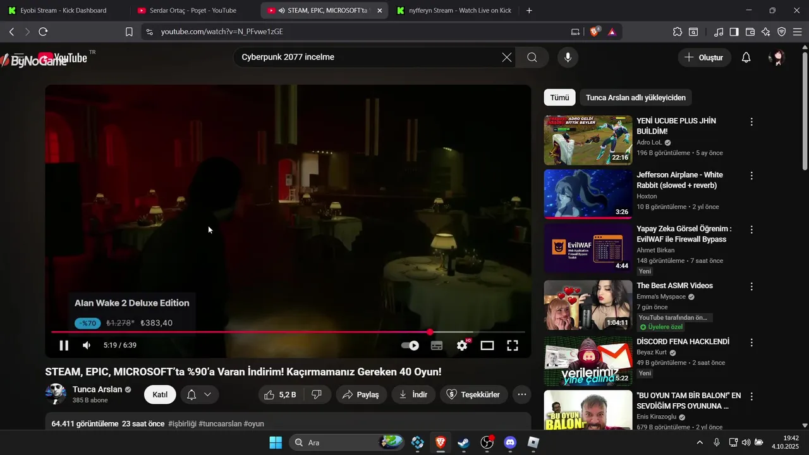Switch to nyfferyn Stream Kick tab
The image size is (809, 455).
pyautogui.click(x=455, y=11)
